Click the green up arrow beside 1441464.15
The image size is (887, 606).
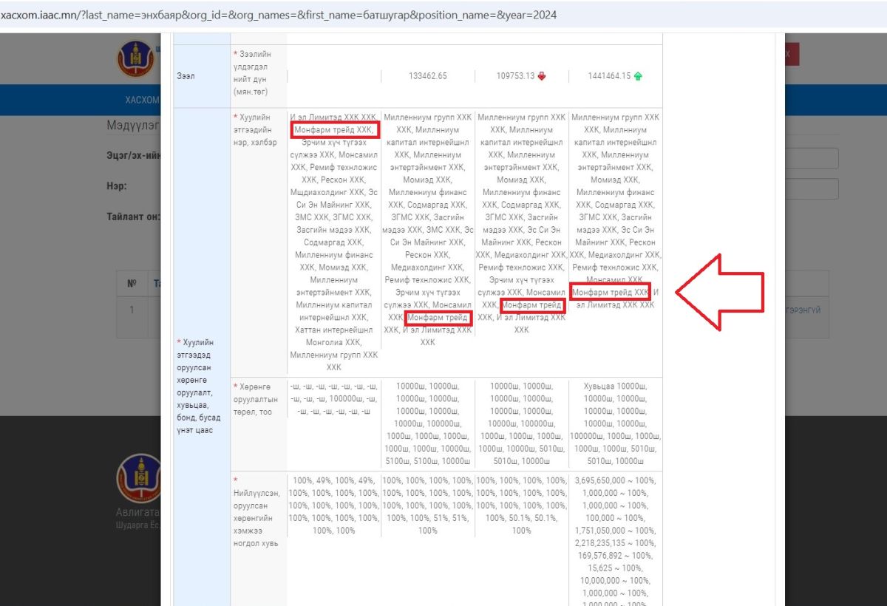638,76
